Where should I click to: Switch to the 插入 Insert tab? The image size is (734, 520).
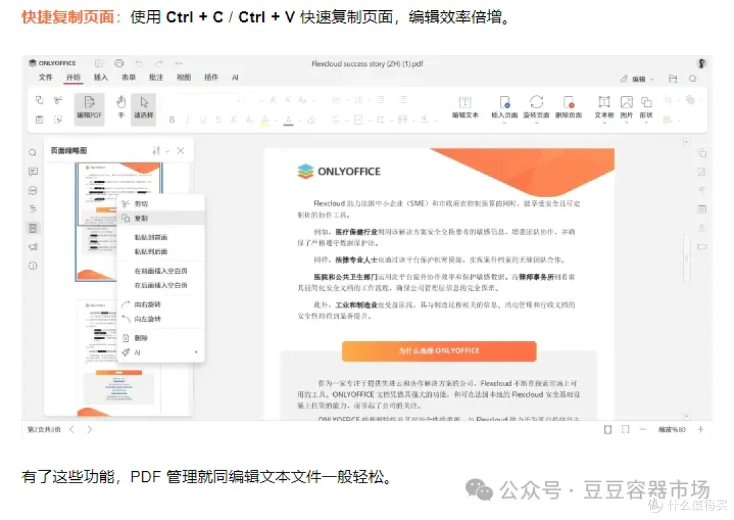click(101, 77)
